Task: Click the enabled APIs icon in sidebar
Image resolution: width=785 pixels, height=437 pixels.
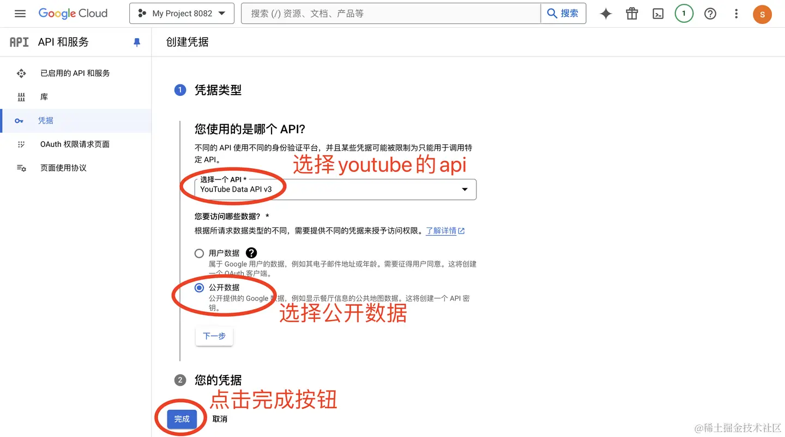Action: pyautogui.click(x=21, y=73)
